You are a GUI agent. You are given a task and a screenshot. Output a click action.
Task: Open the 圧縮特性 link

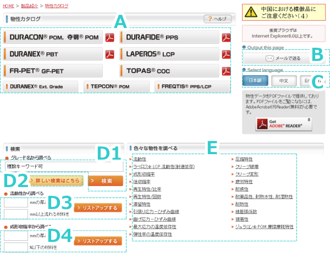coord(244,159)
